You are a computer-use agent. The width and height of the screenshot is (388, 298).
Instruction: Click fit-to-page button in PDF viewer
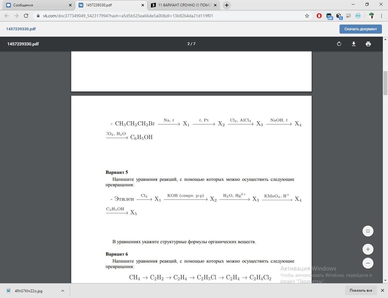(x=368, y=231)
